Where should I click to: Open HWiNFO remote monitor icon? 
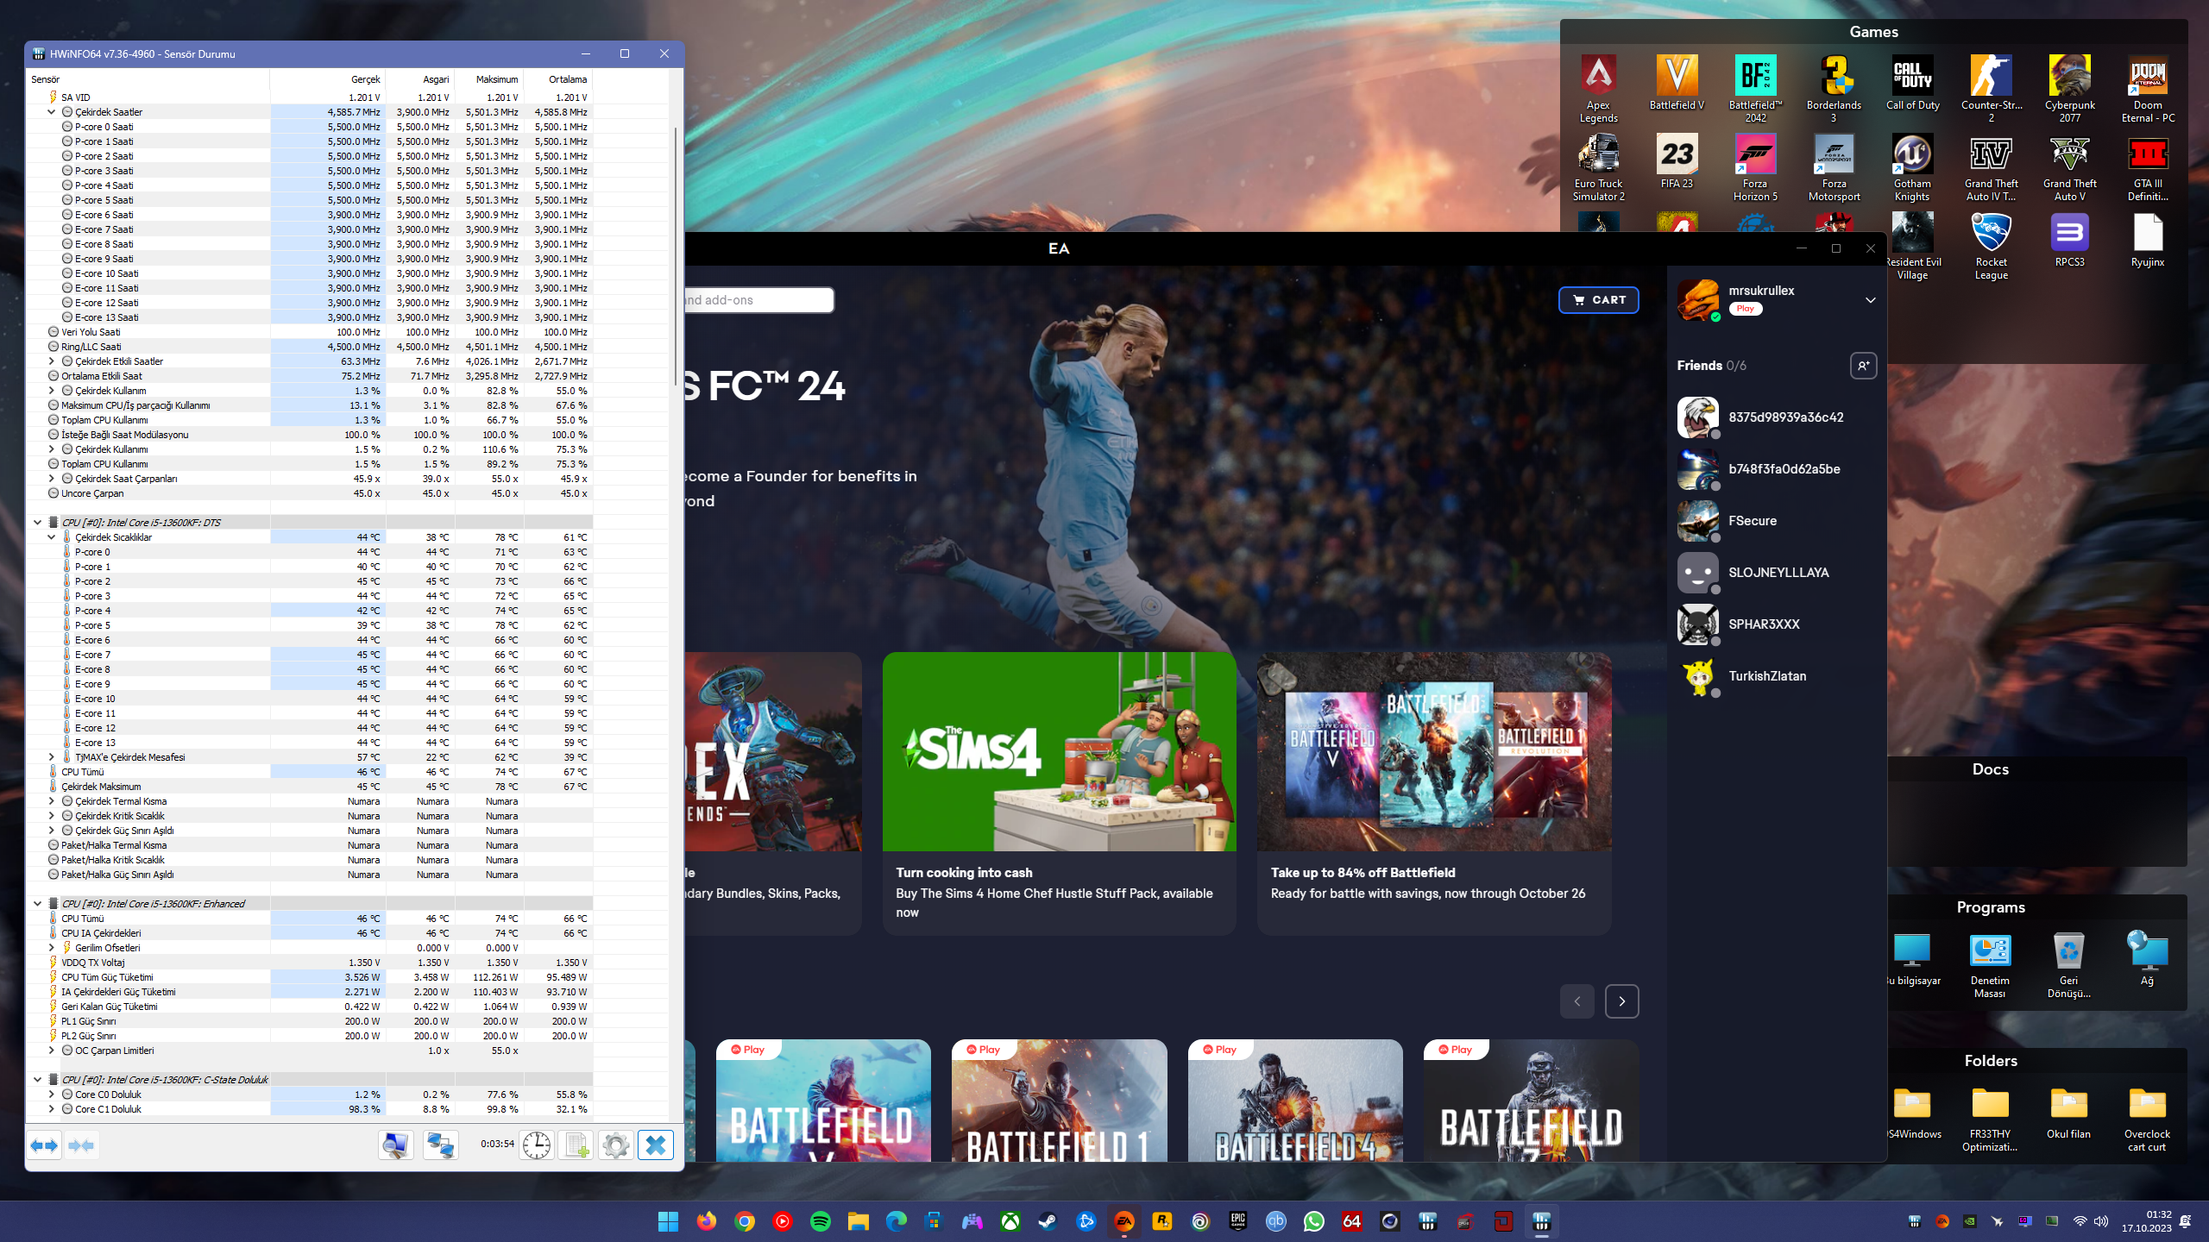396,1145
